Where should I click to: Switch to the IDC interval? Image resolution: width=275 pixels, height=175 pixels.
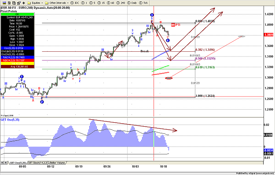[75, 3]
